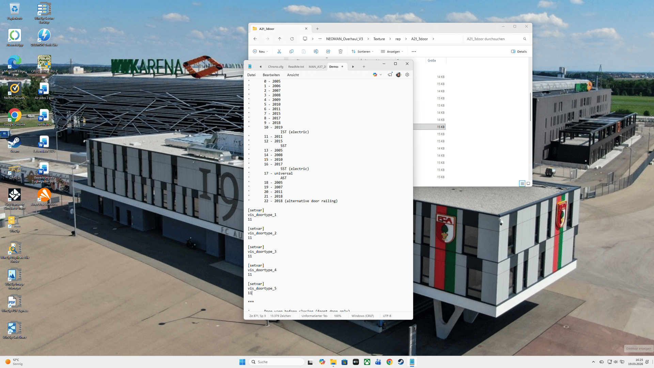Click the Copilot icon in Notepad
Image resolution: width=654 pixels, height=368 pixels.
pos(375,75)
